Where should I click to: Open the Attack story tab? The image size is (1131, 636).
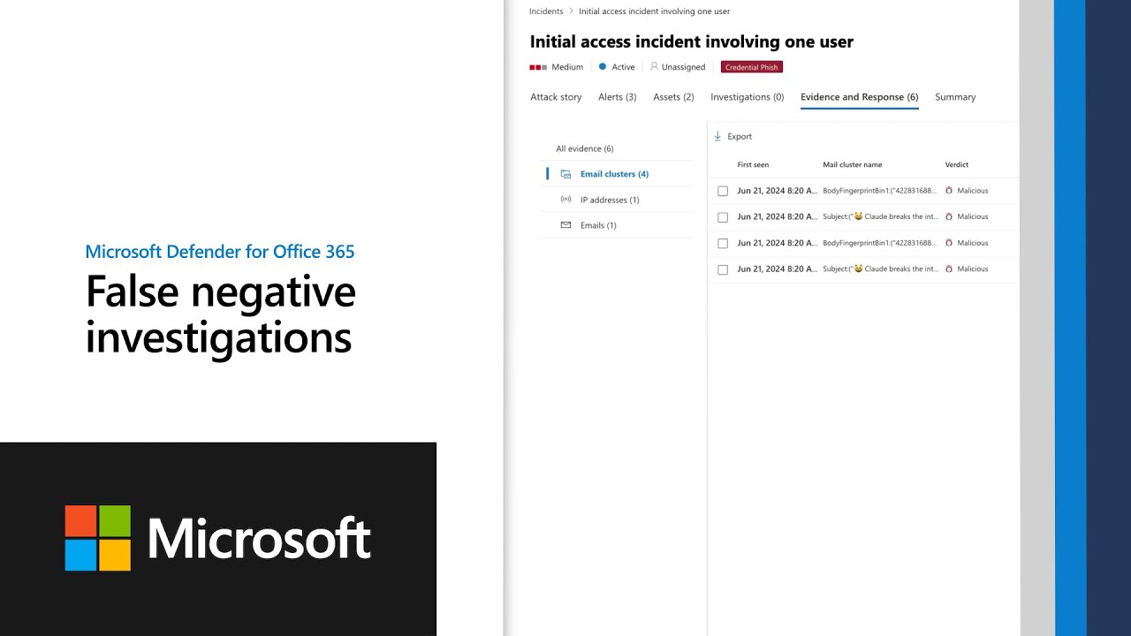coord(556,97)
